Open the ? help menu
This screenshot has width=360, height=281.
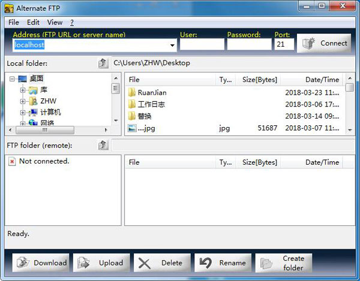(72, 22)
